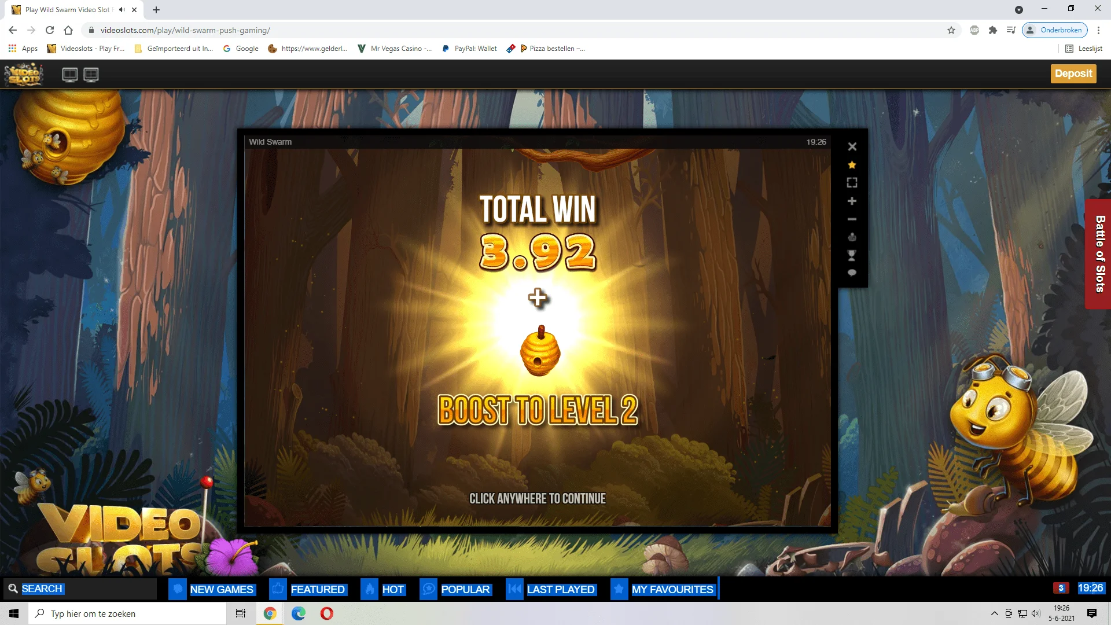Open the Geïmporteerd uit In... bookmarks folder
Image resolution: width=1111 pixels, height=625 pixels.
pos(174,49)
